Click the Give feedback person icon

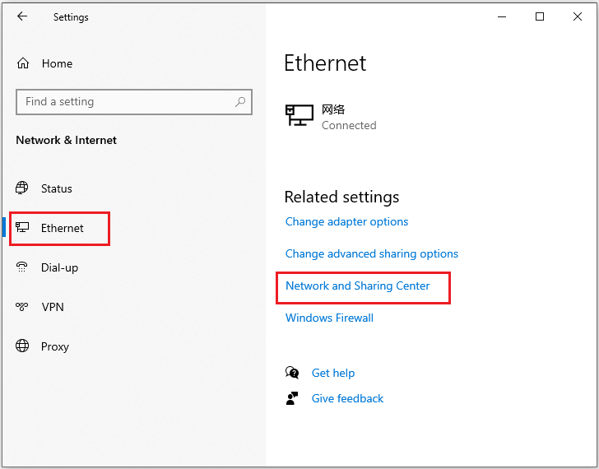(x=292, y=398)
